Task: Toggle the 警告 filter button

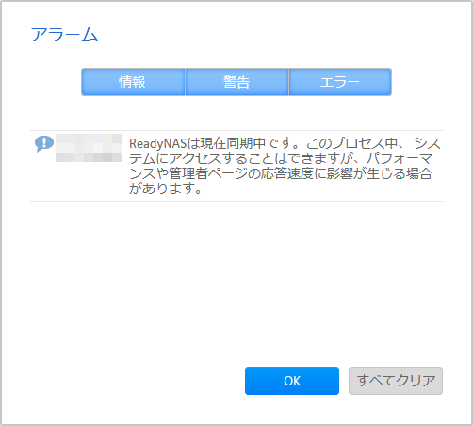Action: [236, 82]
